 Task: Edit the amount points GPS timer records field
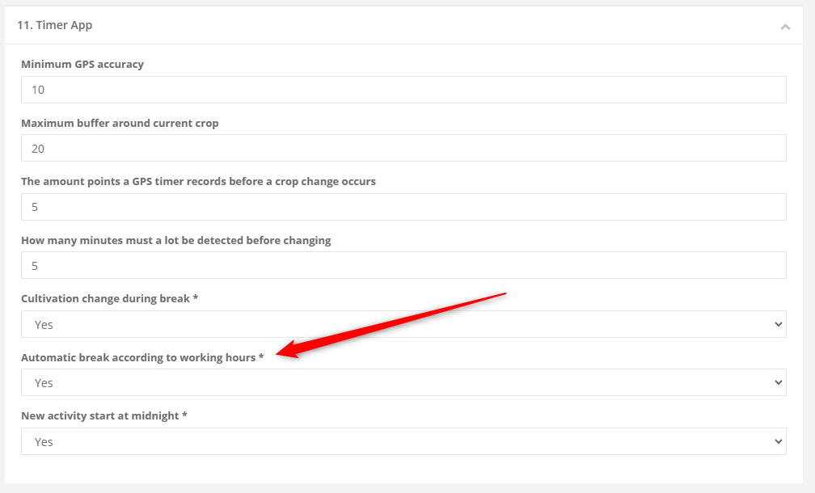[403, 207]
